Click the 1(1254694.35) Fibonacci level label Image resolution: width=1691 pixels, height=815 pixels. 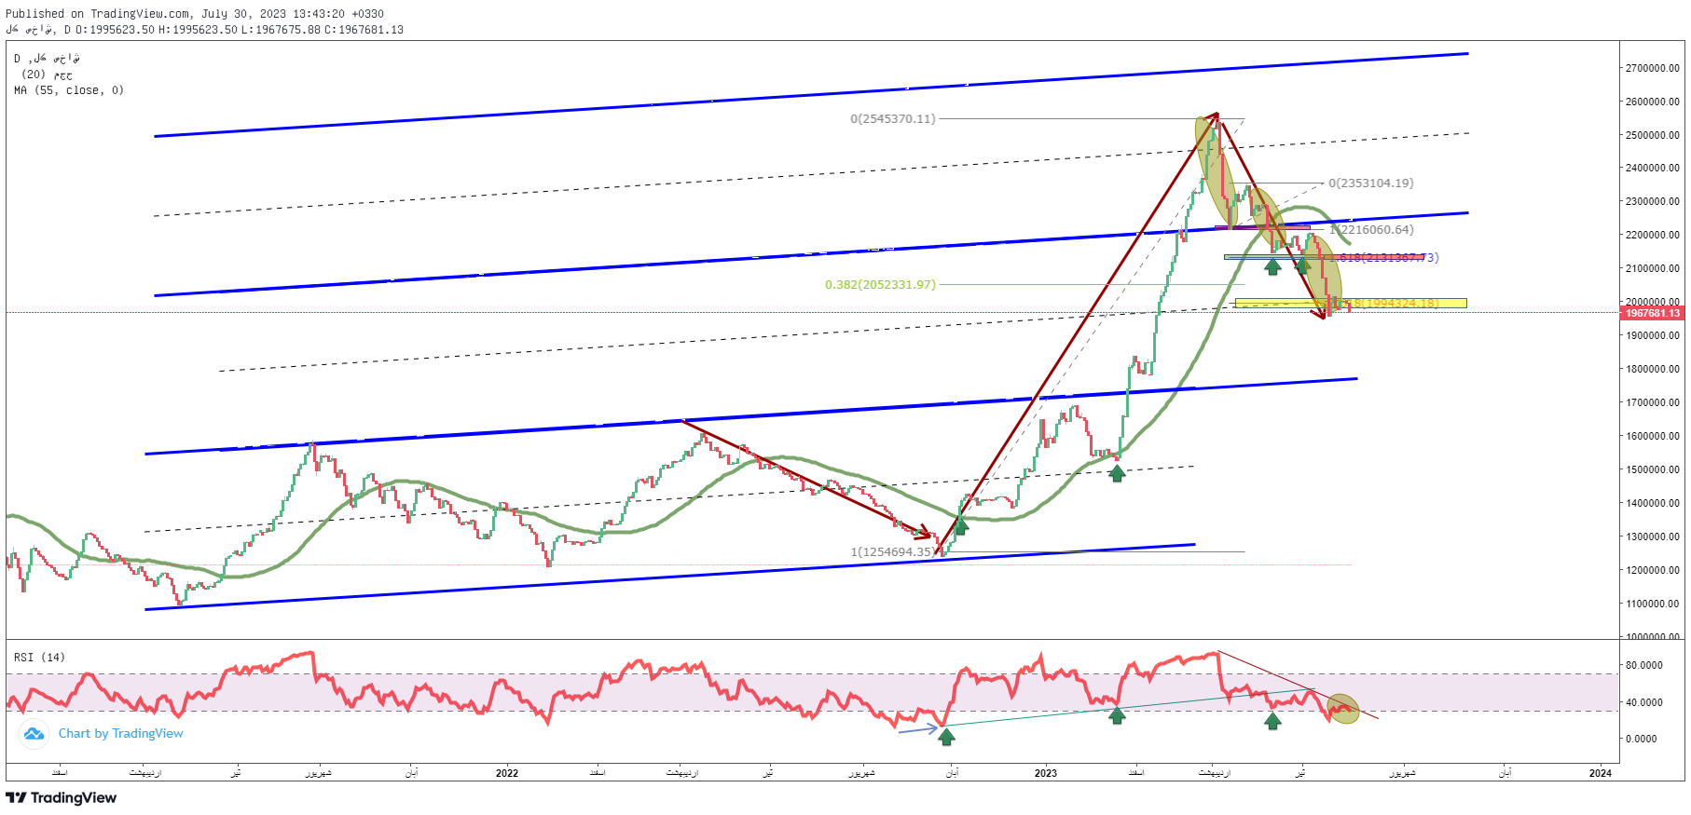(892, 552)
